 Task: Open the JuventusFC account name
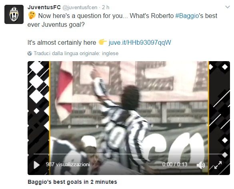44,7
